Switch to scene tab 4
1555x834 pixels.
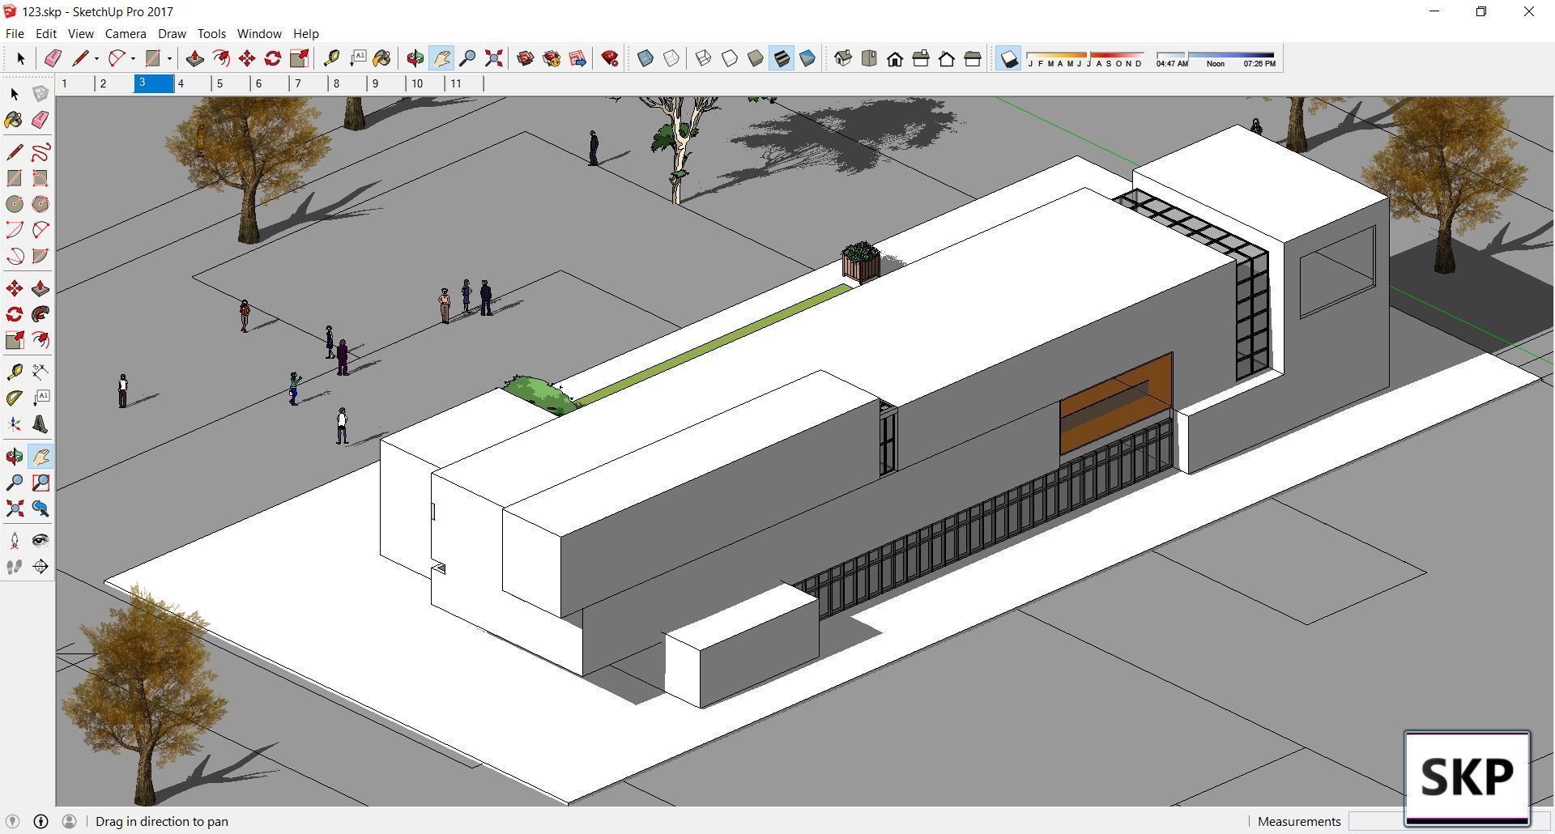click(x=193, y=83)
